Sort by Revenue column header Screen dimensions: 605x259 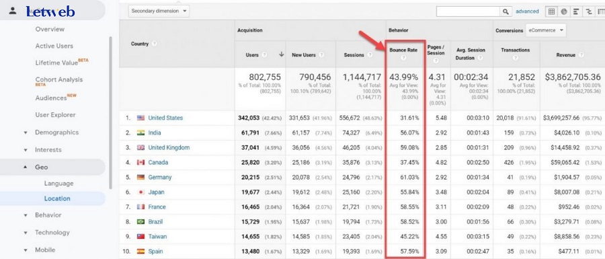tap(565, 55)
